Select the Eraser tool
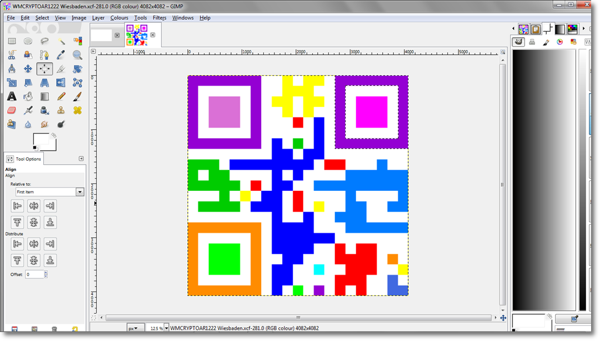The image size is (600, 341). [12, 110]
